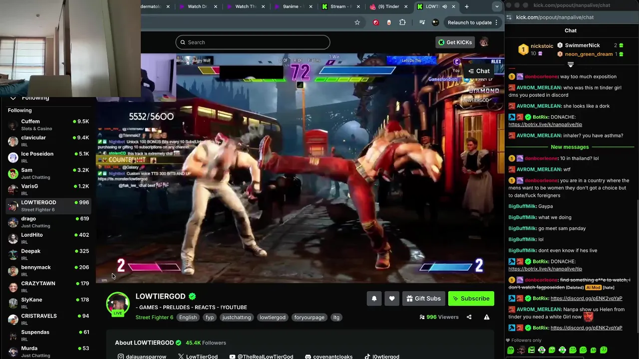Open the l0wtiergod TikTok link
Image resolution: width=639 pixels, height=359 pixels.
tap(382, 357)
